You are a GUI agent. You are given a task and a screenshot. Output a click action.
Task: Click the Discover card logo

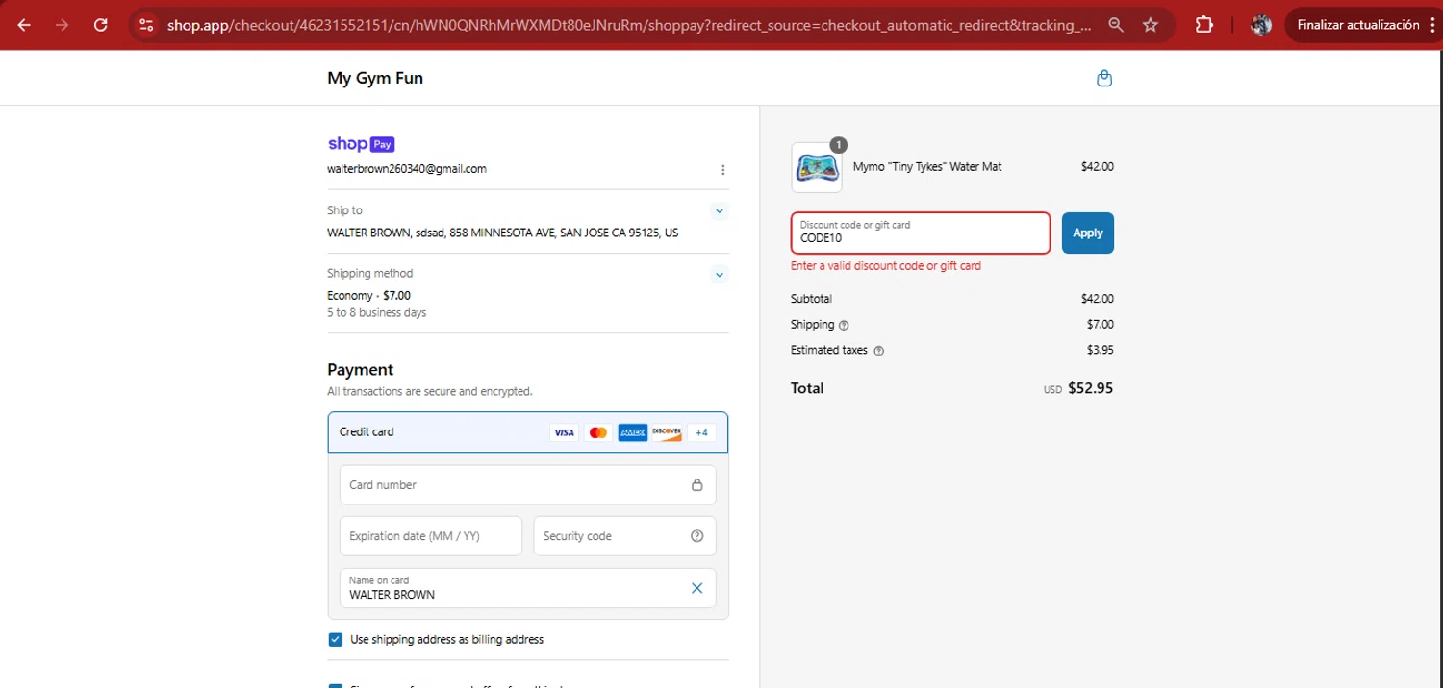coord(667,432)
